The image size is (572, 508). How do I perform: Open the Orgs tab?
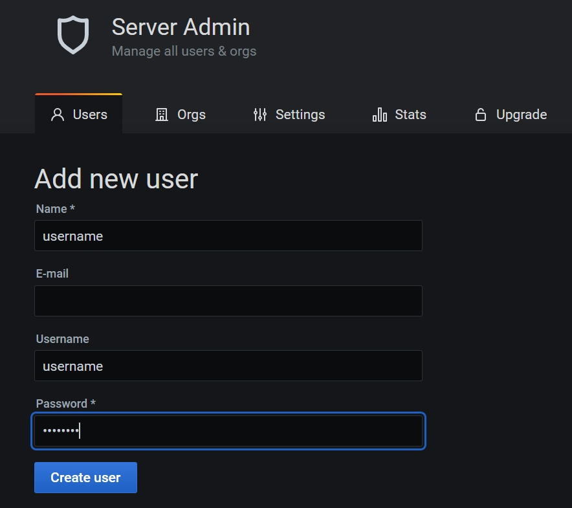(181, 114)
